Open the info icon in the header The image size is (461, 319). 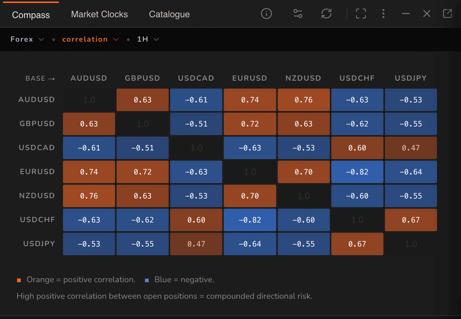tap(266, 14)
